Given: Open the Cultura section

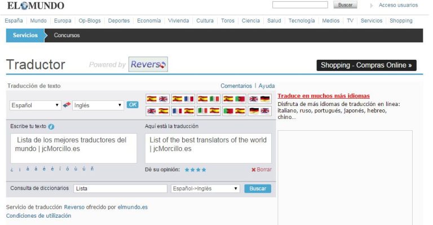Looking at the screenshot, I should 205,21.
